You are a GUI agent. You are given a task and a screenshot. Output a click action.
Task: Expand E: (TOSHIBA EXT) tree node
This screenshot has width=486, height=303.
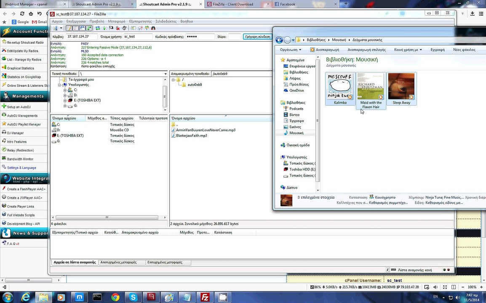point(65,101)
